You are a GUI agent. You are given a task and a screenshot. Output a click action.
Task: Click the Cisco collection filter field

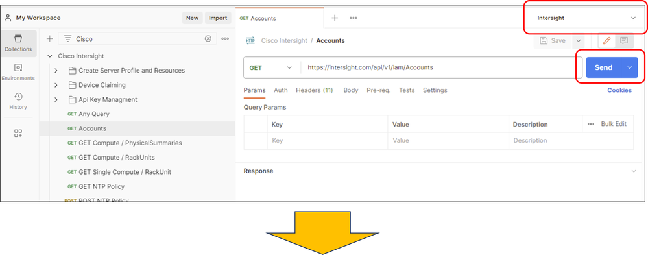coord(138,38)
